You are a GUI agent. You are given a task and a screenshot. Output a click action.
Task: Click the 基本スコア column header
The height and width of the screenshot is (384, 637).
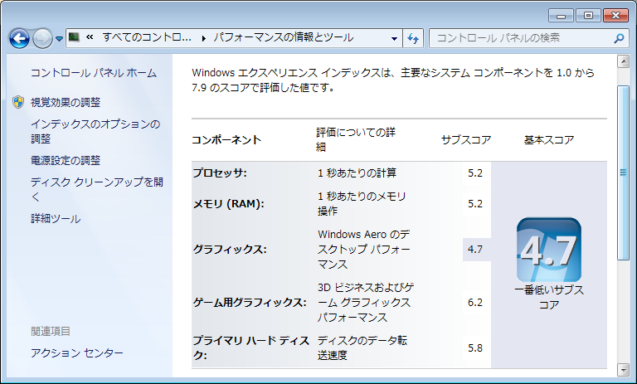coord(549,140)
